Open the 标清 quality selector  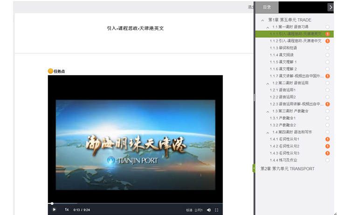tap(189, 210)
